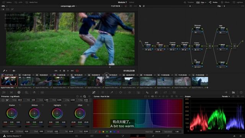Open the Media Pool panel
Viewport: 245px width, 138px height.
coord(31,2)
